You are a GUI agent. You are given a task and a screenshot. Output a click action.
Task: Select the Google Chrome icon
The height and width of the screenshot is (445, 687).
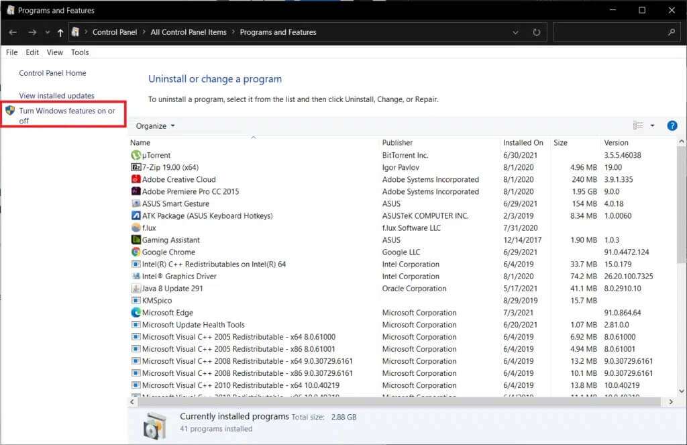tap(136, 252)
